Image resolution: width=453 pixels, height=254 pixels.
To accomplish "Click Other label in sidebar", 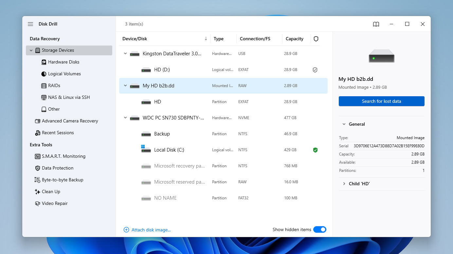I will (x=54, y=109).
